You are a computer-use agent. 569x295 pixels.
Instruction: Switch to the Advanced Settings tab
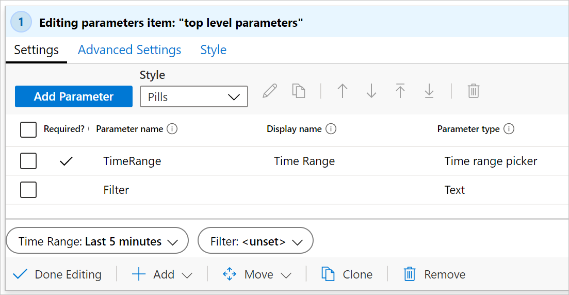tap(129, 50)
